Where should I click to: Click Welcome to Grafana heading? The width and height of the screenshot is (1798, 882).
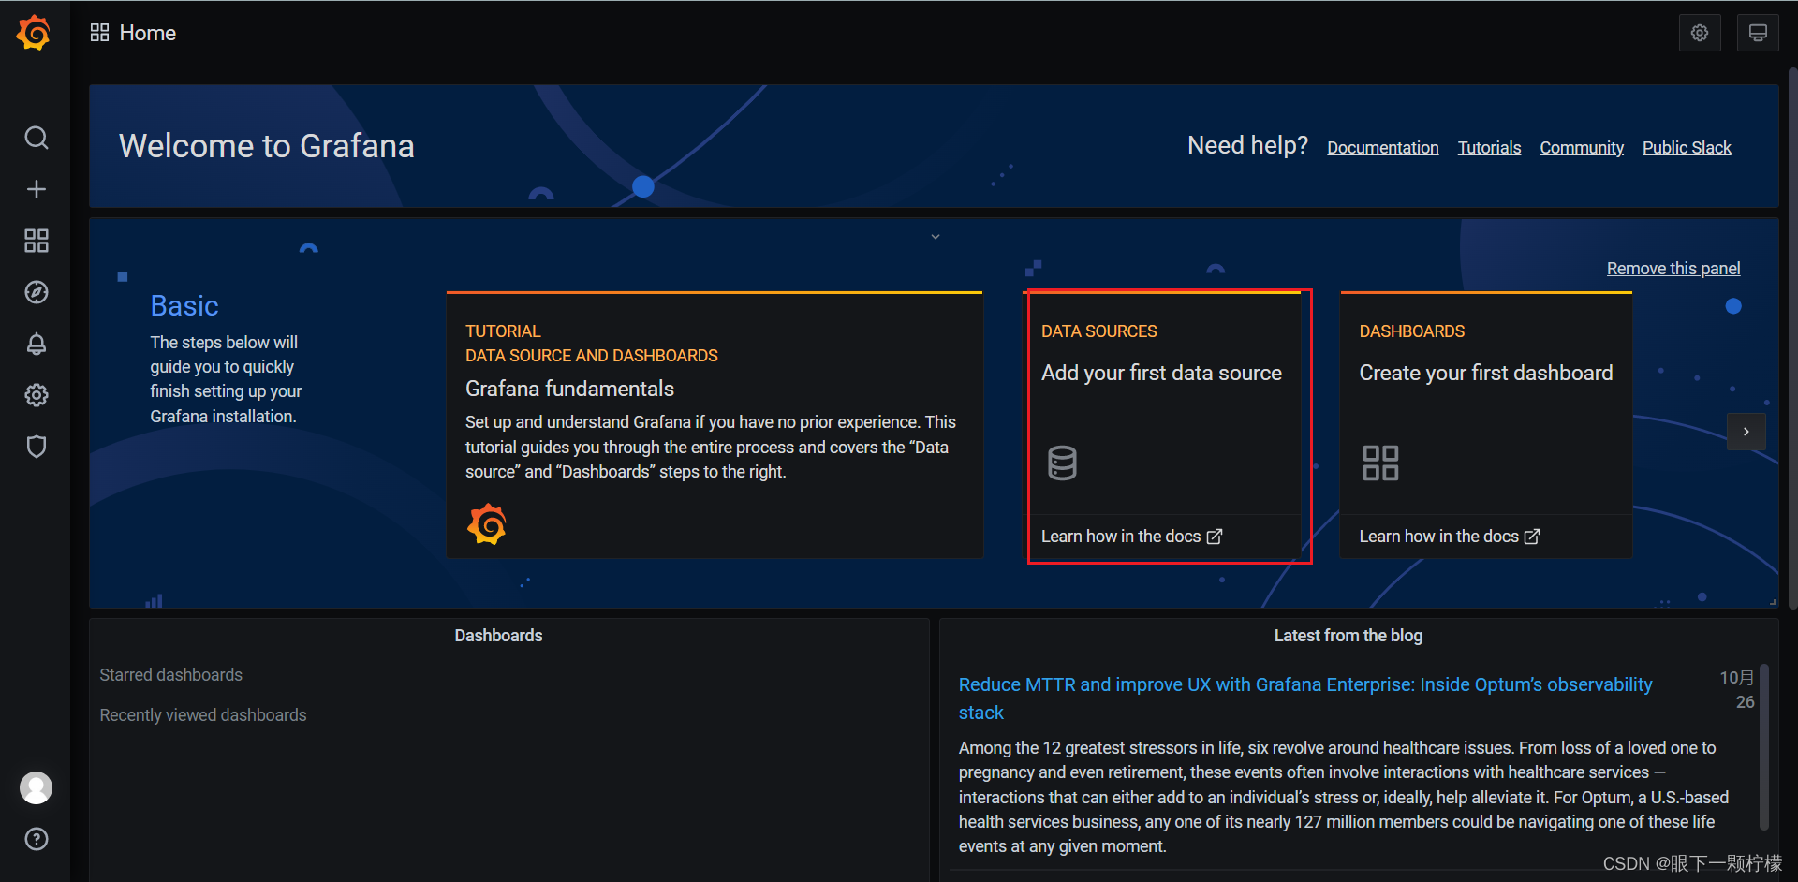tap(267, 146)
